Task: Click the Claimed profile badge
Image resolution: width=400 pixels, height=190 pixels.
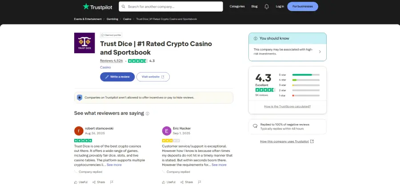Action: coord(111,35)
